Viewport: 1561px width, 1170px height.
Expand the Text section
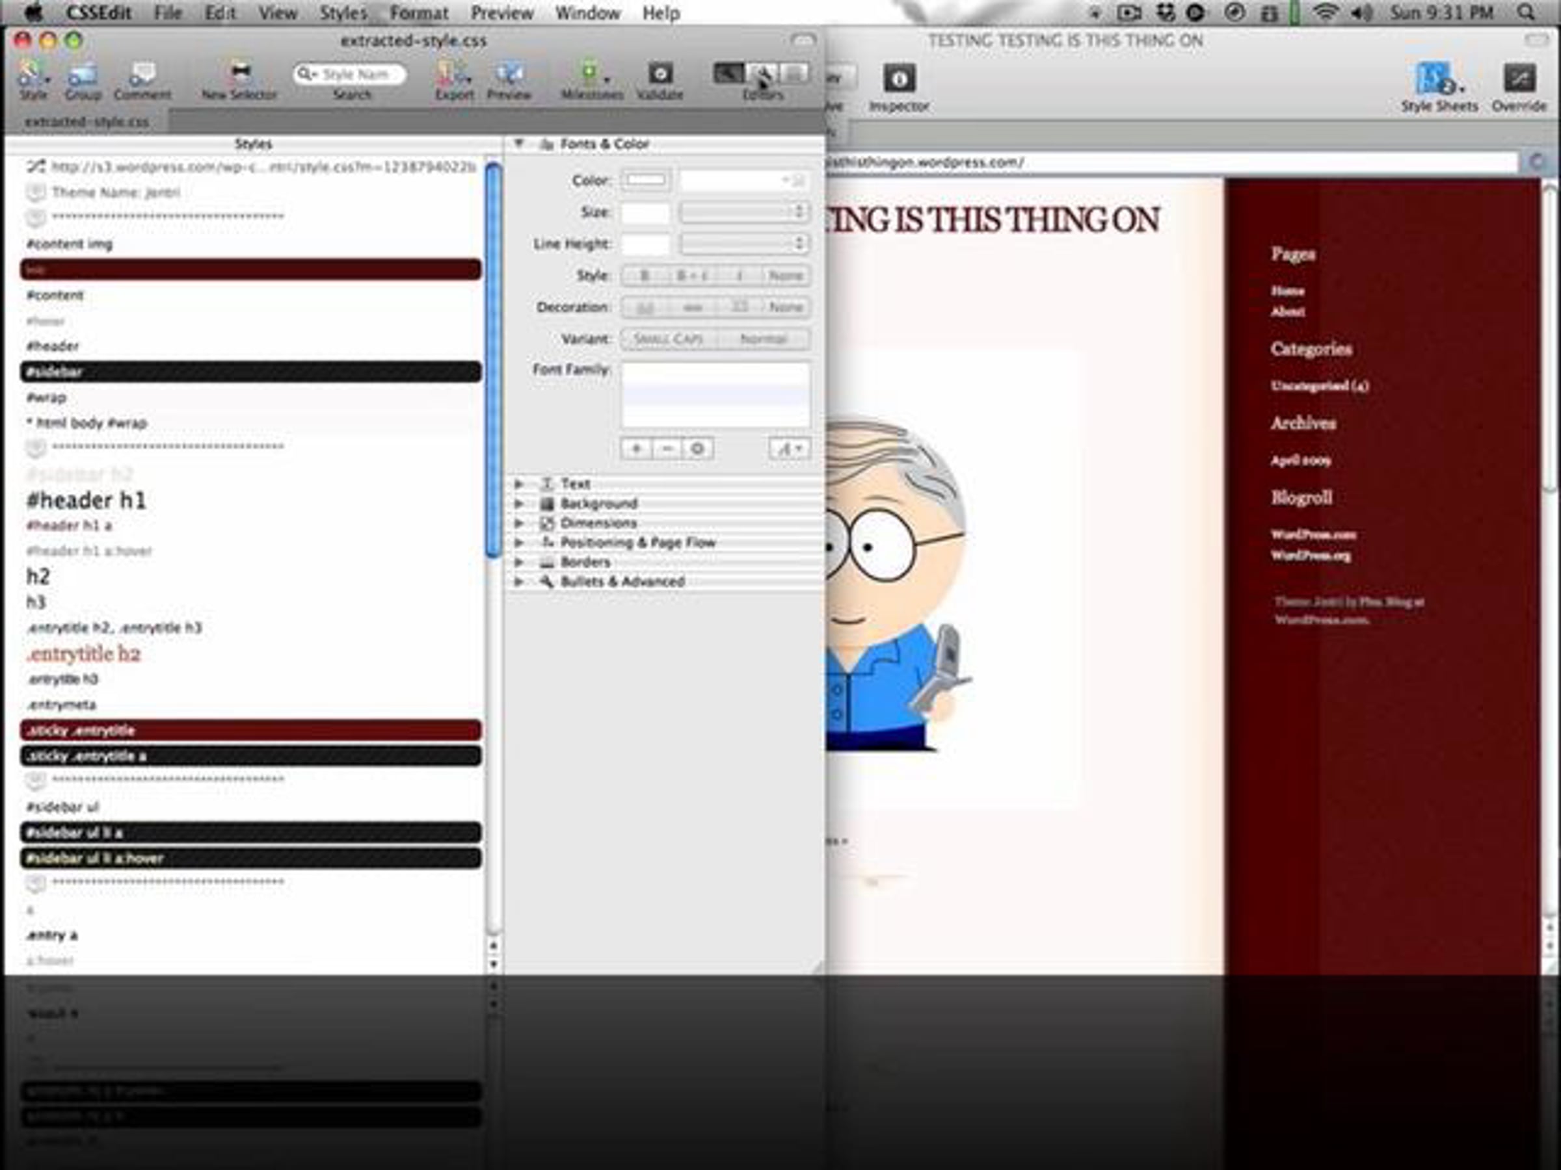tap(518, 484)
